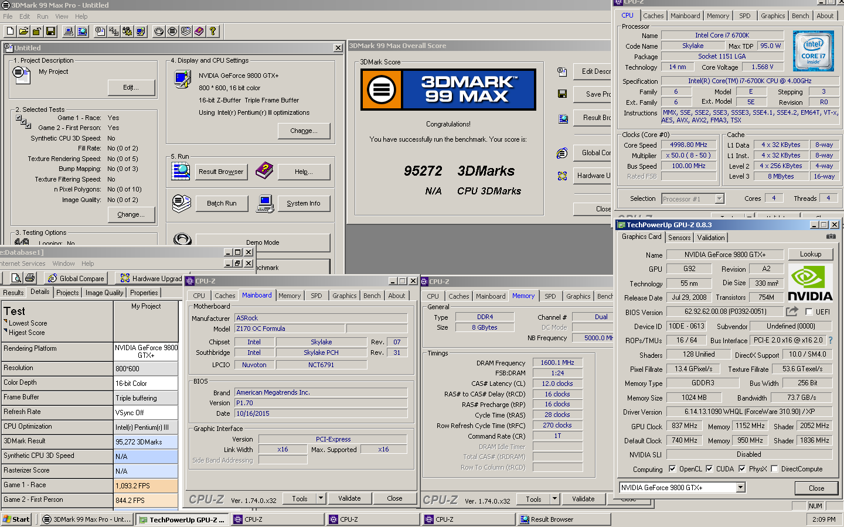This screenshot has height=527, width=844.
Task: Click the floppy icon in score window
Action: 562,94
